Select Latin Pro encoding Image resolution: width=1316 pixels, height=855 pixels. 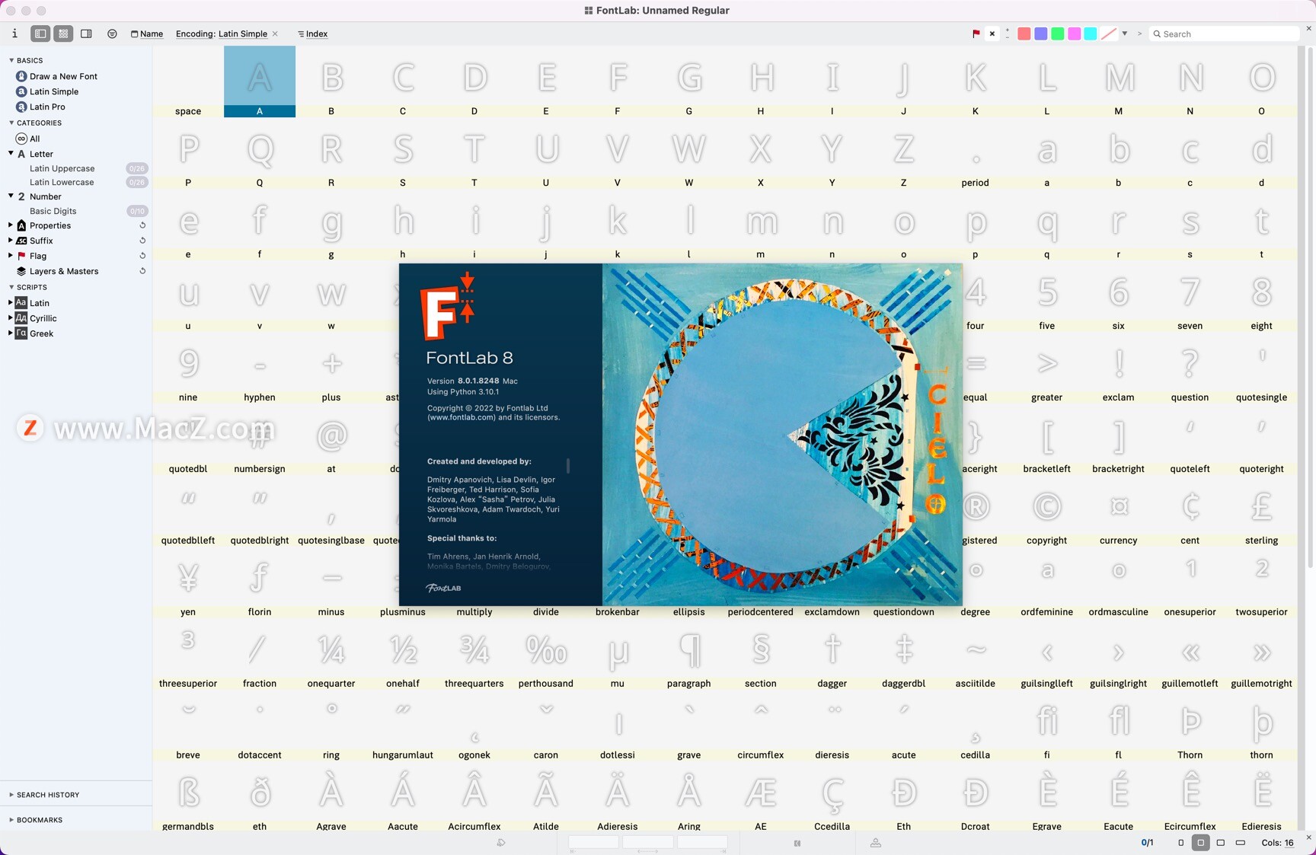tap(47, 107)
